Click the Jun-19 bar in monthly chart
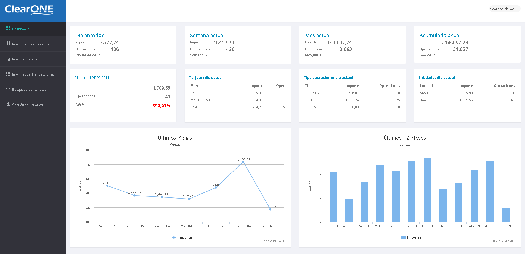The width and height of the screenshot is (525, 254). tap(506, 215)
